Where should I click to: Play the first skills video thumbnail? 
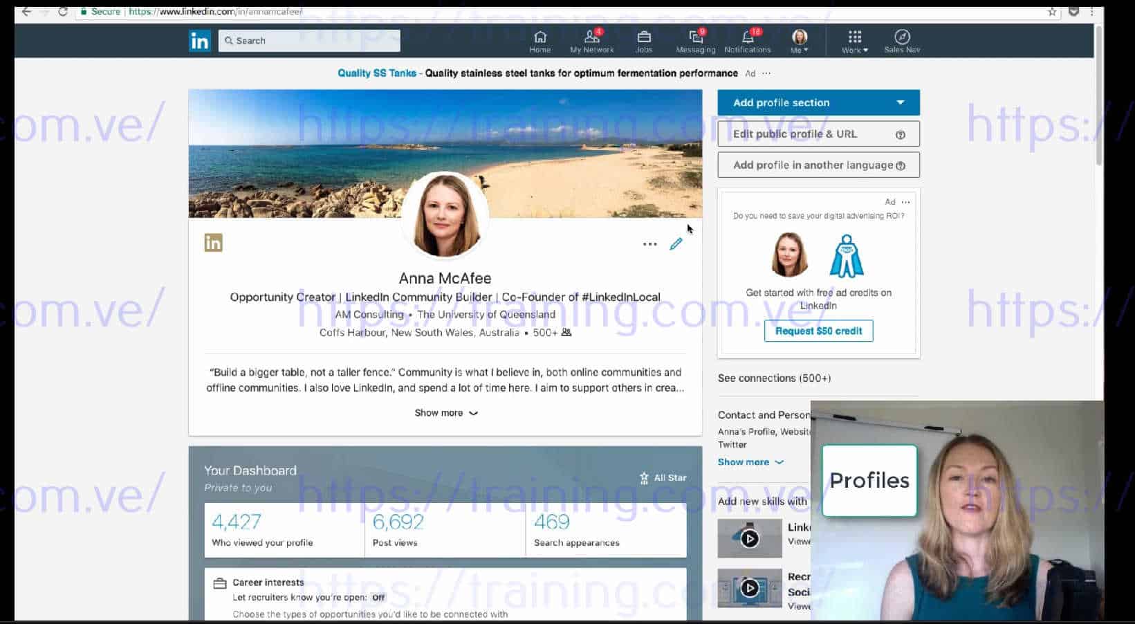pyautogui.click(x=750, y=538)
